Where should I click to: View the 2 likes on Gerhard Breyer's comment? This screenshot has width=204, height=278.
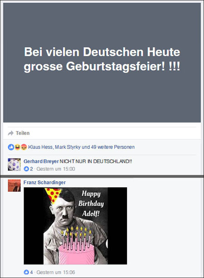[31, 169]
